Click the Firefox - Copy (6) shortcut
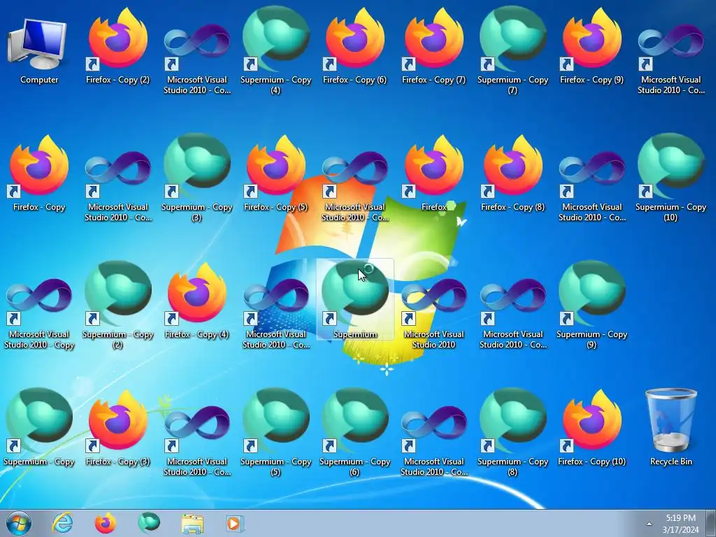716x537 pixels. pyautogui.click(x=355, y=45)
